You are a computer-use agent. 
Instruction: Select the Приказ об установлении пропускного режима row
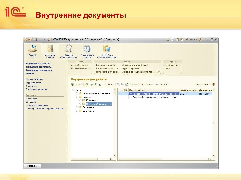pyautogui.click(x=165, y=97)
